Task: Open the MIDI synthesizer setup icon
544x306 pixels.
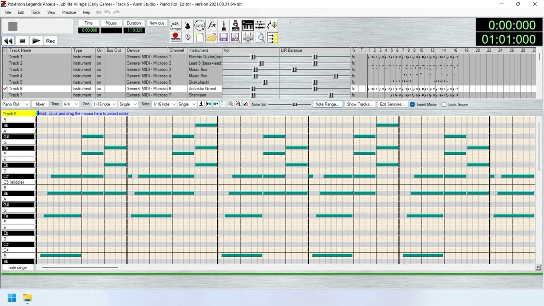Action: point(236,25)
